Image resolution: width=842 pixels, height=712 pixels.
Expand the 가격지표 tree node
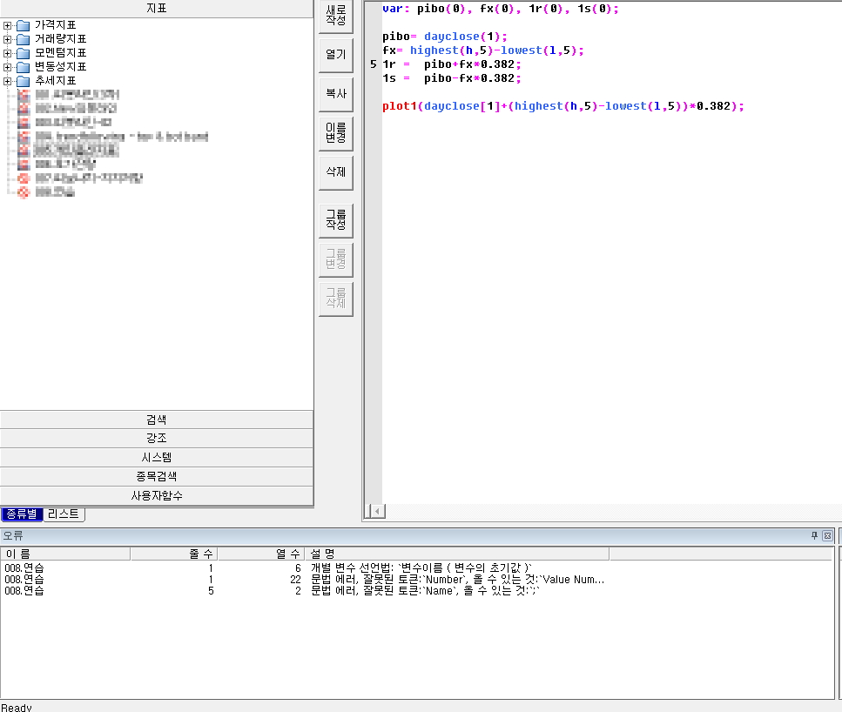[8, 25]
